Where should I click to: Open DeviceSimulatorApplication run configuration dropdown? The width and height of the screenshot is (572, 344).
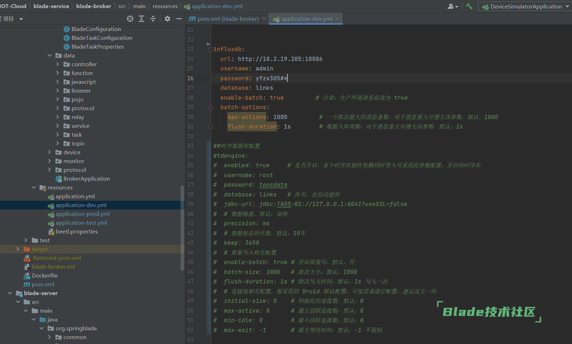pyautogui.click(x=525, y=6)
